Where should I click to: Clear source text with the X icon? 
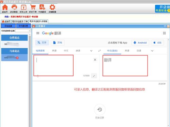(95, 60)
